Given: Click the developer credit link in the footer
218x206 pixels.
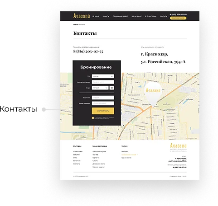Looking at the screenshot, I should coord(178,176).
